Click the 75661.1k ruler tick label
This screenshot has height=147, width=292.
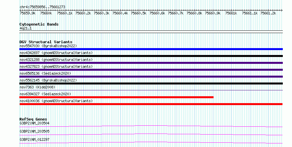click(250, 13)
